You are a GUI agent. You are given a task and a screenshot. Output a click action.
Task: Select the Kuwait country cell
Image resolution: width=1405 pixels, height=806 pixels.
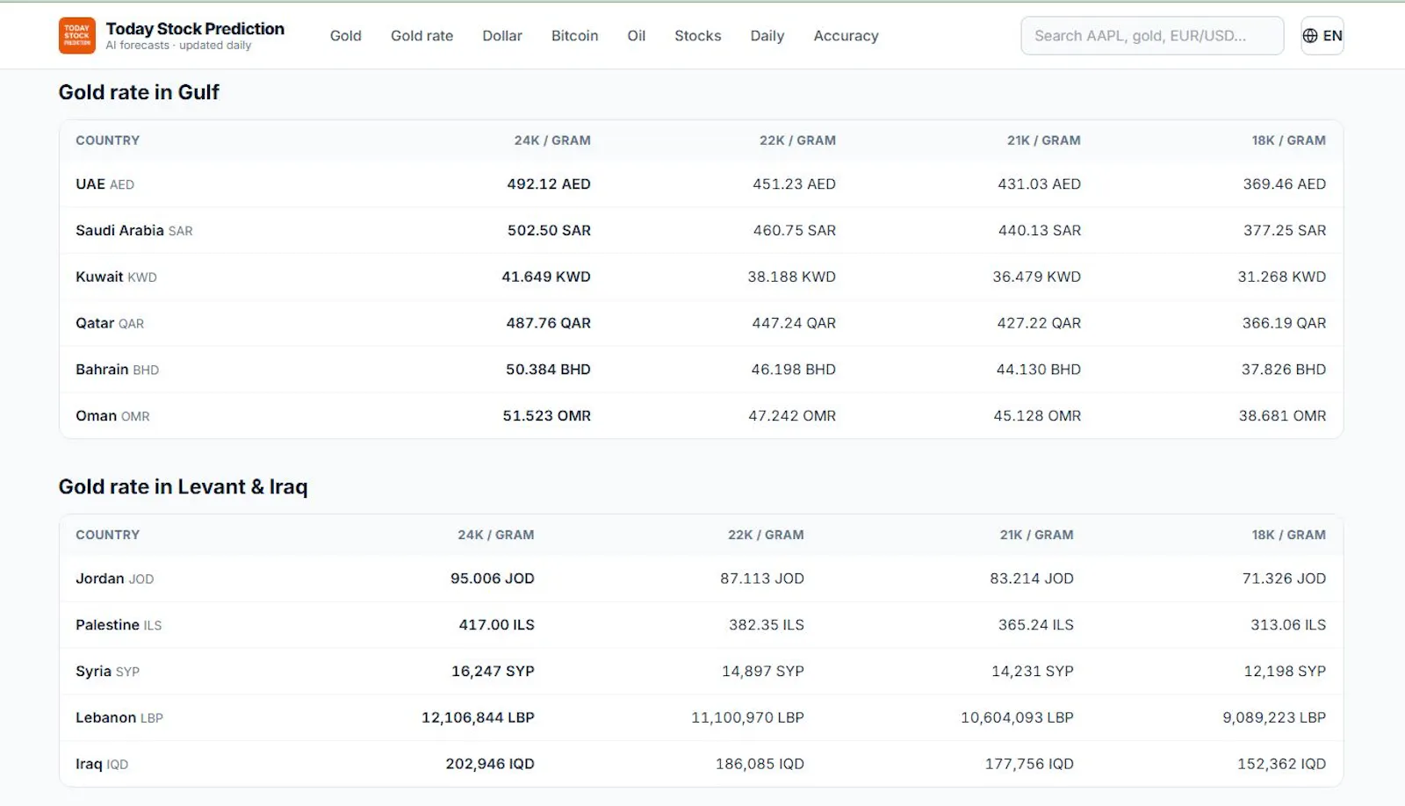[x=99, y=277]
